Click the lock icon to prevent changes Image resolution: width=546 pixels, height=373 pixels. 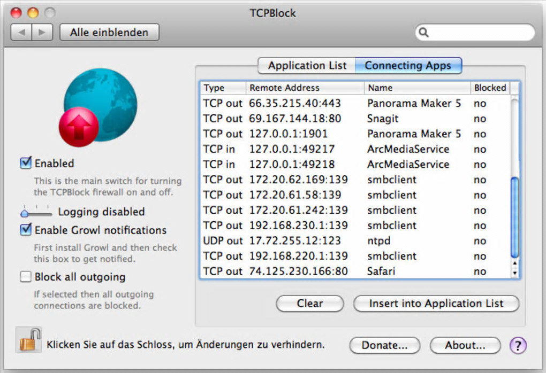29,340
